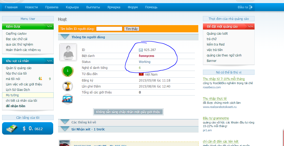
Task: Open the Выплаты menu item
Action: (x=93, y=7)
